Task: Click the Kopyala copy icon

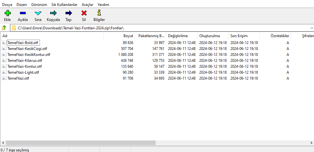Action: 53,13
